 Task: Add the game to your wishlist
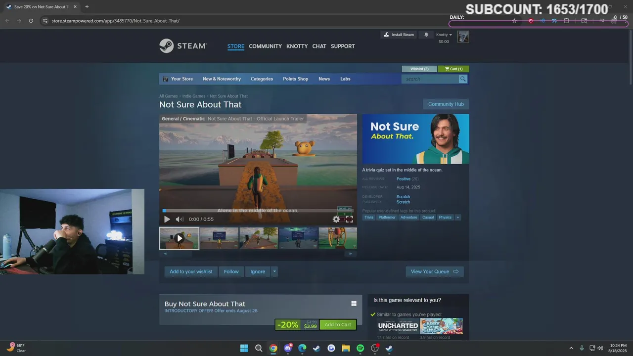pos(191,271)
